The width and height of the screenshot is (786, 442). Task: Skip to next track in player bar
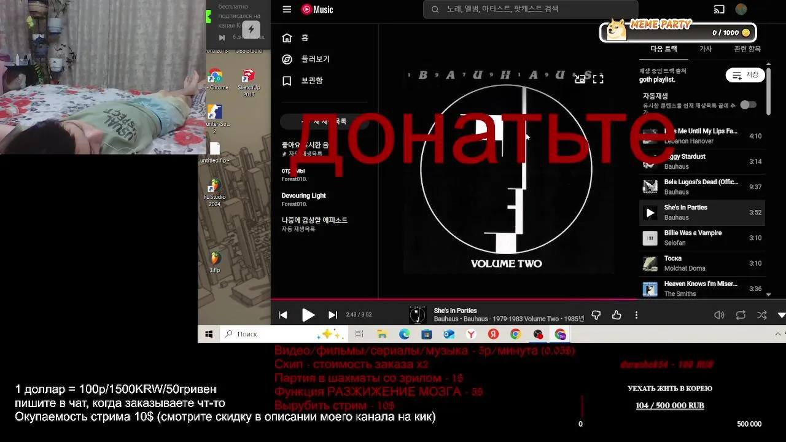(x=333, y=315)
